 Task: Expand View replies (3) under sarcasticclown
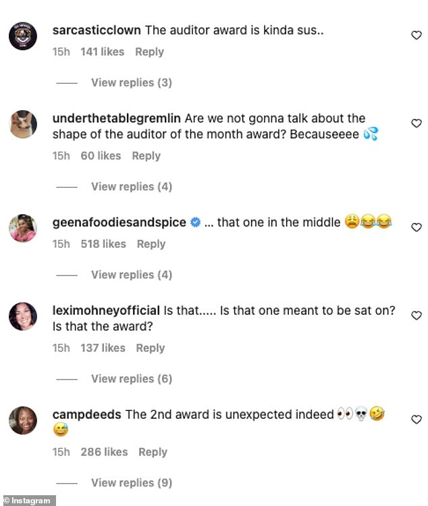point(131,82)
